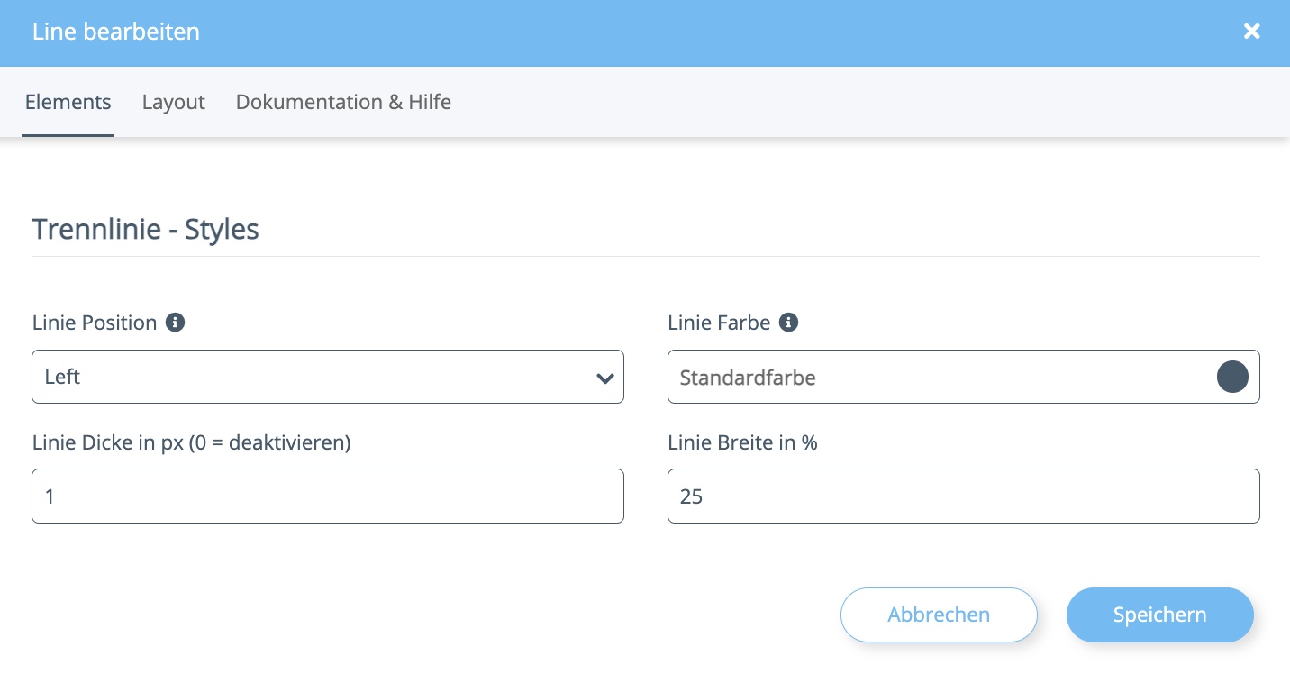Screen dimensions: 1290x674
Task: Click the Linie Position label text
Action: click(95, 323)
